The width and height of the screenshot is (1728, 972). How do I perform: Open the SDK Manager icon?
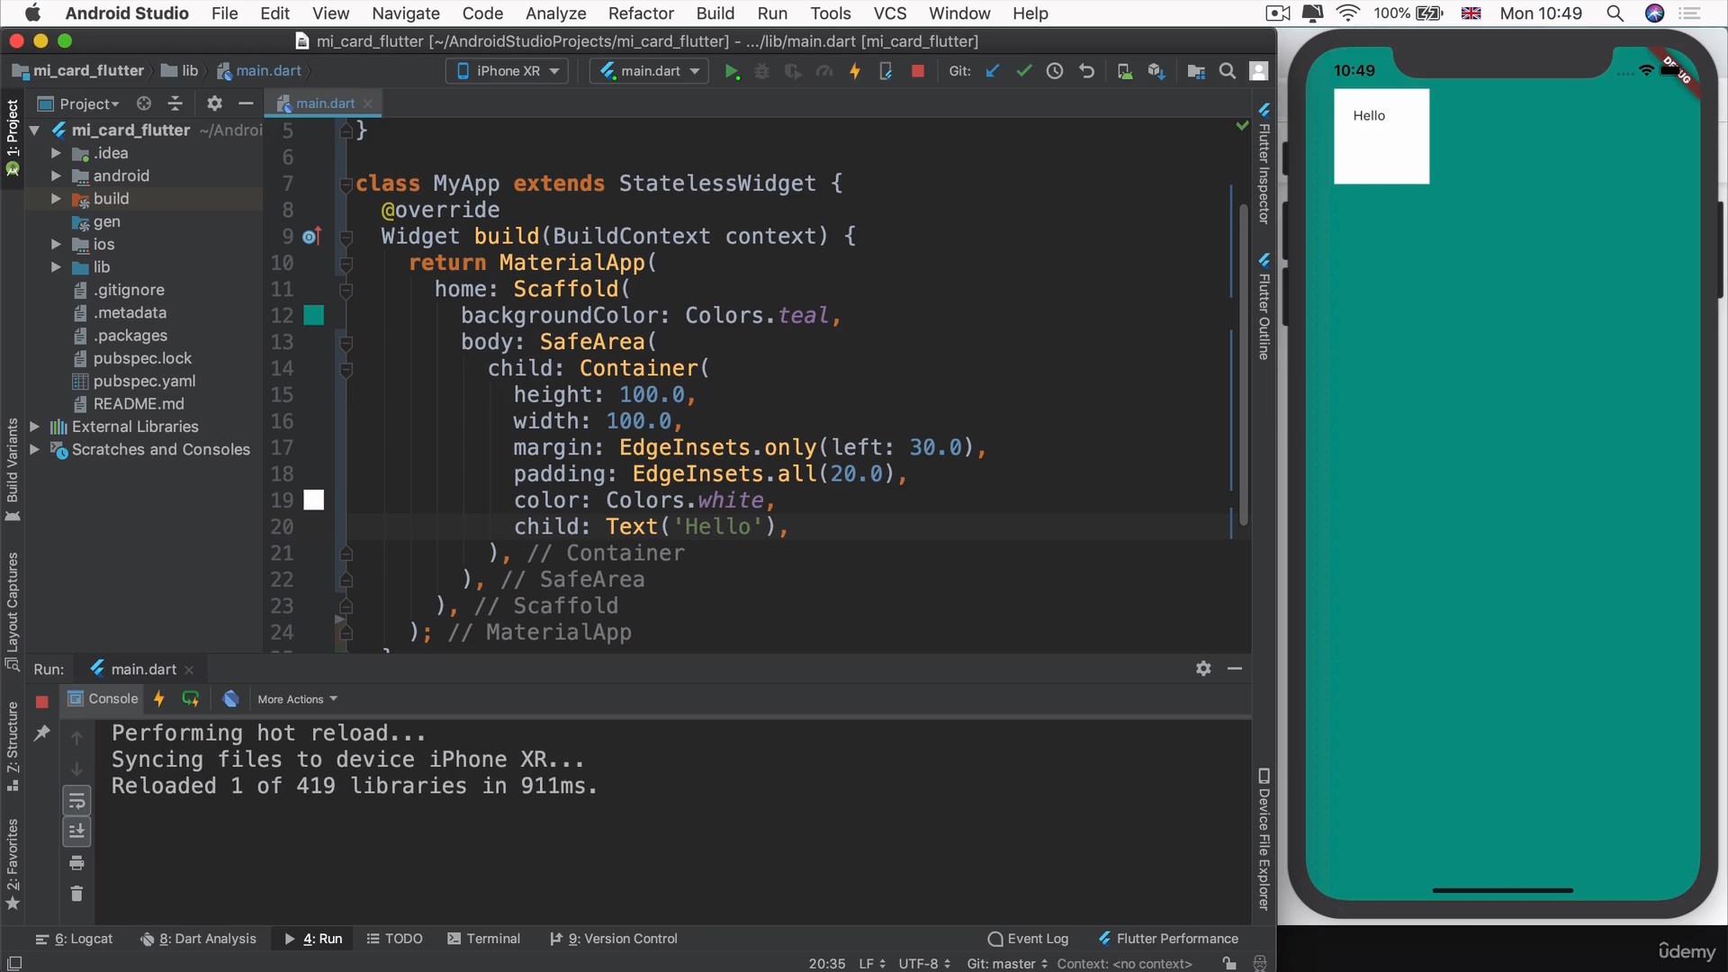tap(1156, 71)
